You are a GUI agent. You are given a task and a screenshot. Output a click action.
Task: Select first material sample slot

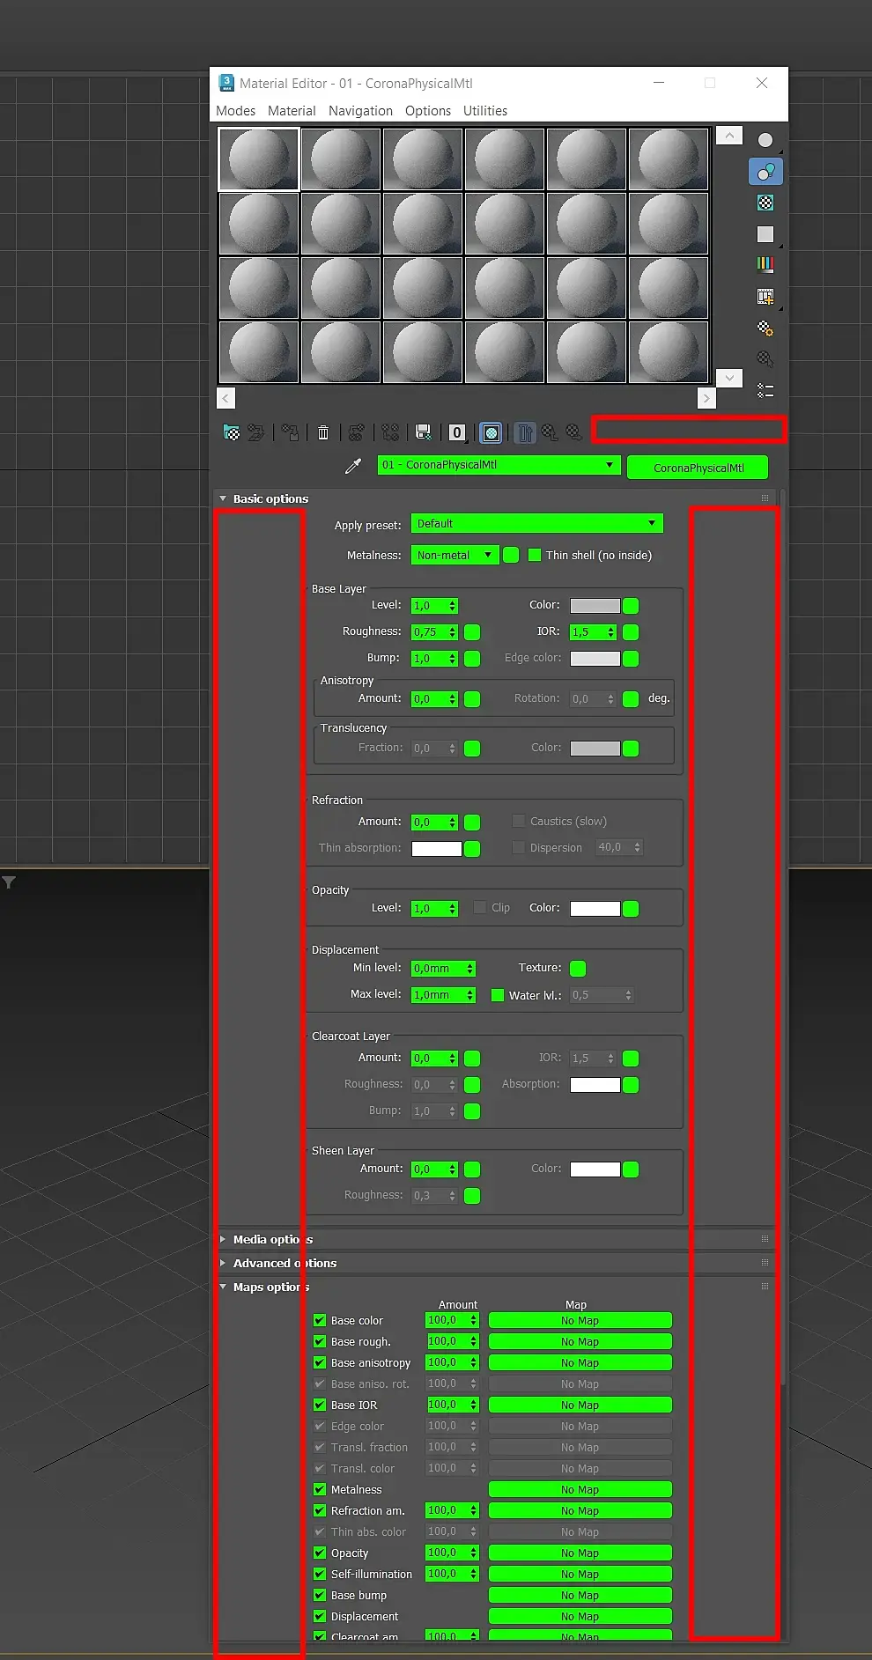[x=259, y=159]
